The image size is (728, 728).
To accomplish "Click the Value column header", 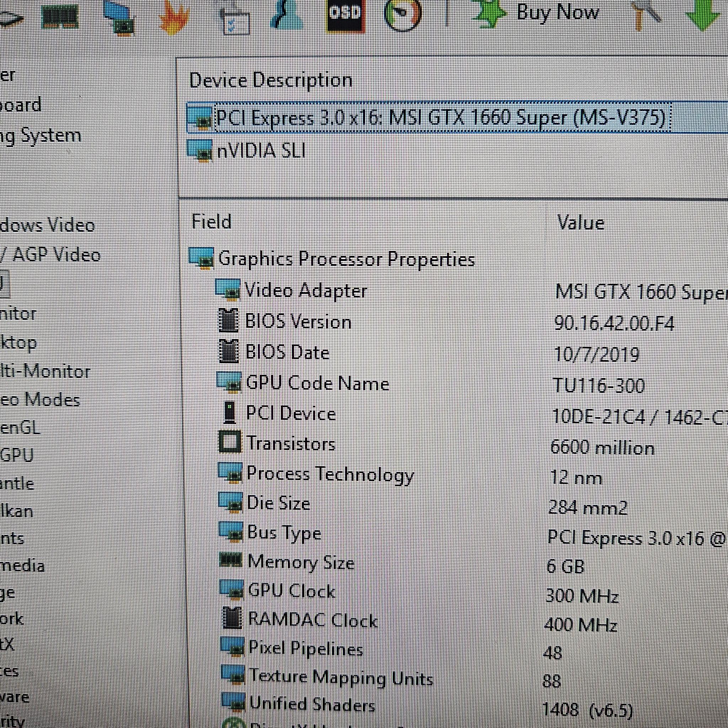I will [581, 222].
